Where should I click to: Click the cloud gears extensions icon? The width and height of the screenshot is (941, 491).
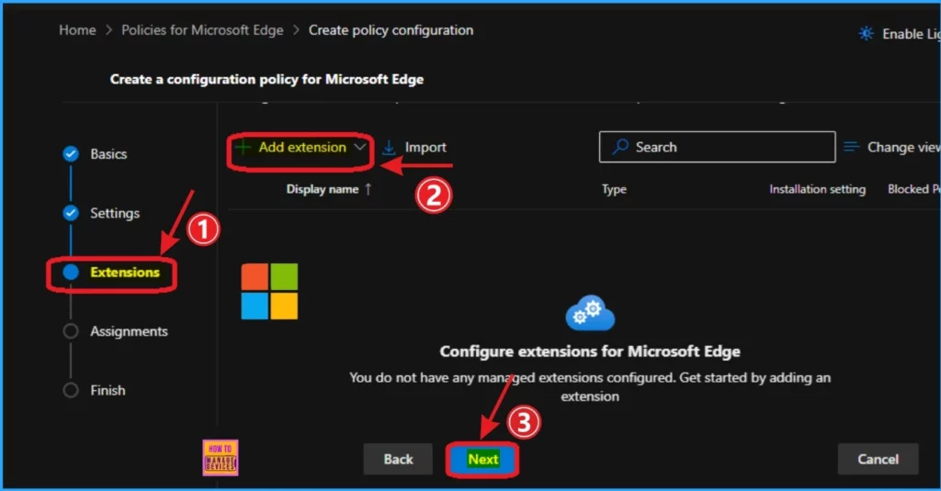click(590, 313)
